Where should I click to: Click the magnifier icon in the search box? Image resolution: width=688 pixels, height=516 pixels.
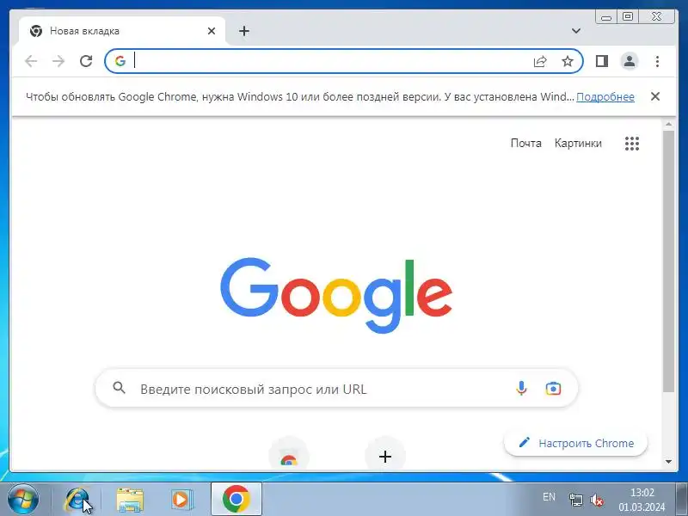point(119,388)
